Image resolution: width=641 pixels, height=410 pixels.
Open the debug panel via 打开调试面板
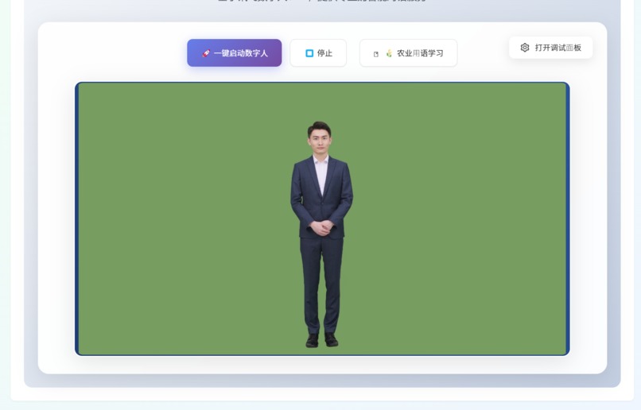click(550, 48)
